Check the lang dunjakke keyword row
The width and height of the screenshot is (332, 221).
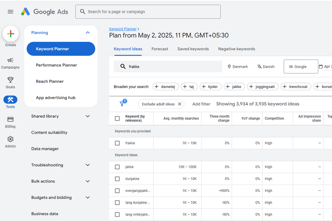point(117,203)
